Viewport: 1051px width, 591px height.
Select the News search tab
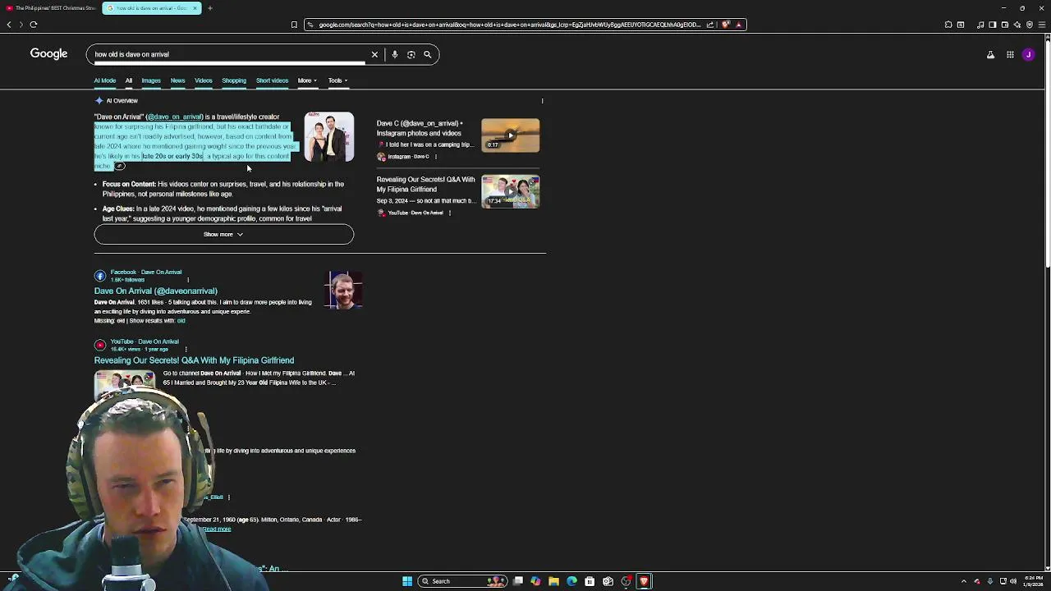(x=177, y=80)
